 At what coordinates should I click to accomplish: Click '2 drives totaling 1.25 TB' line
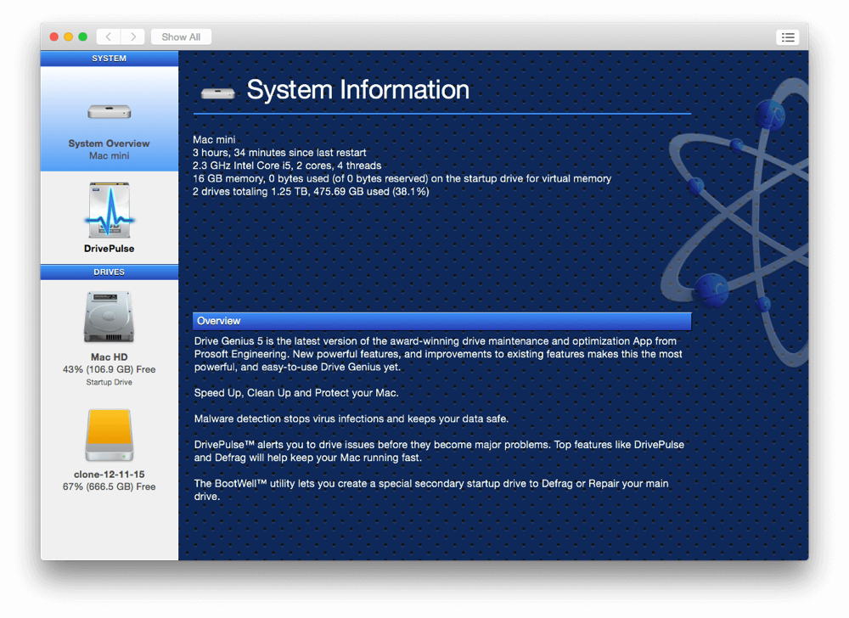point(311,192)
